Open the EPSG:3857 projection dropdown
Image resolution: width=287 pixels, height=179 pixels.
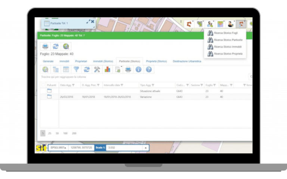[58, 148]
